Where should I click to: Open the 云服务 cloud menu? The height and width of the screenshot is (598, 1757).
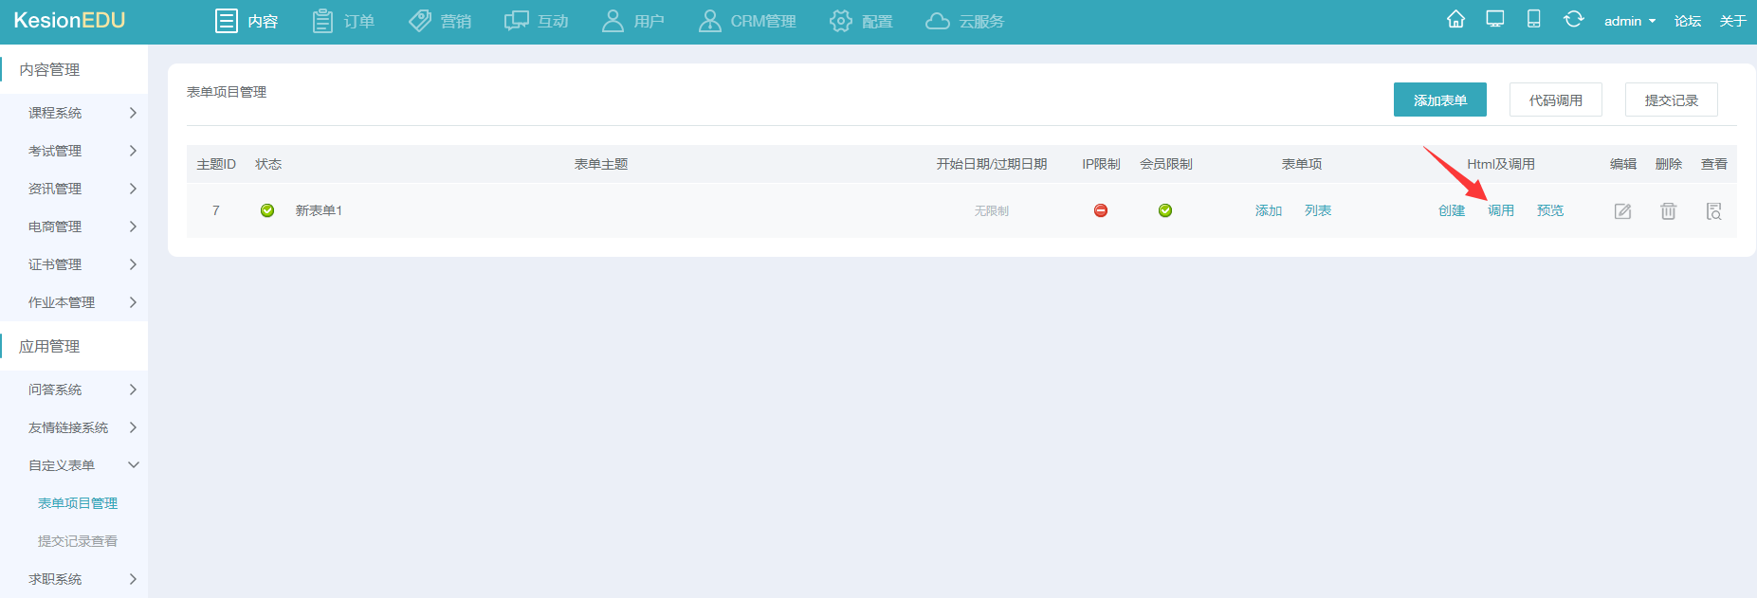[x=964, y=21]
